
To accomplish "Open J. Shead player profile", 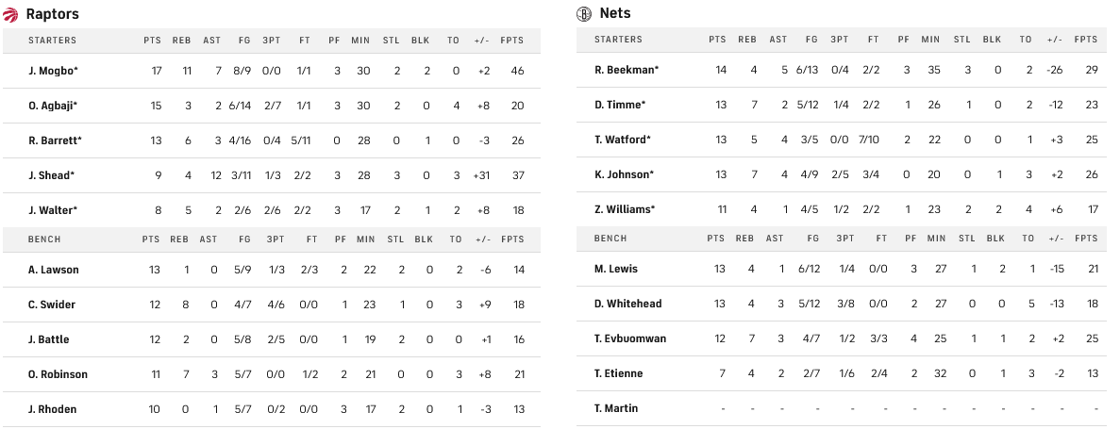I will point(51,175).
